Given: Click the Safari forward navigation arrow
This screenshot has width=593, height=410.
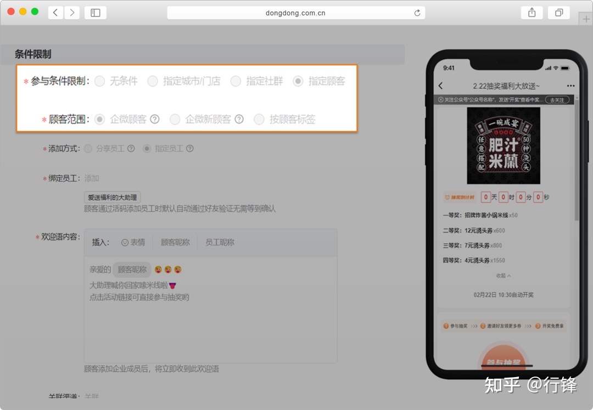Looking at the screenshot, I should click(72, 13).
